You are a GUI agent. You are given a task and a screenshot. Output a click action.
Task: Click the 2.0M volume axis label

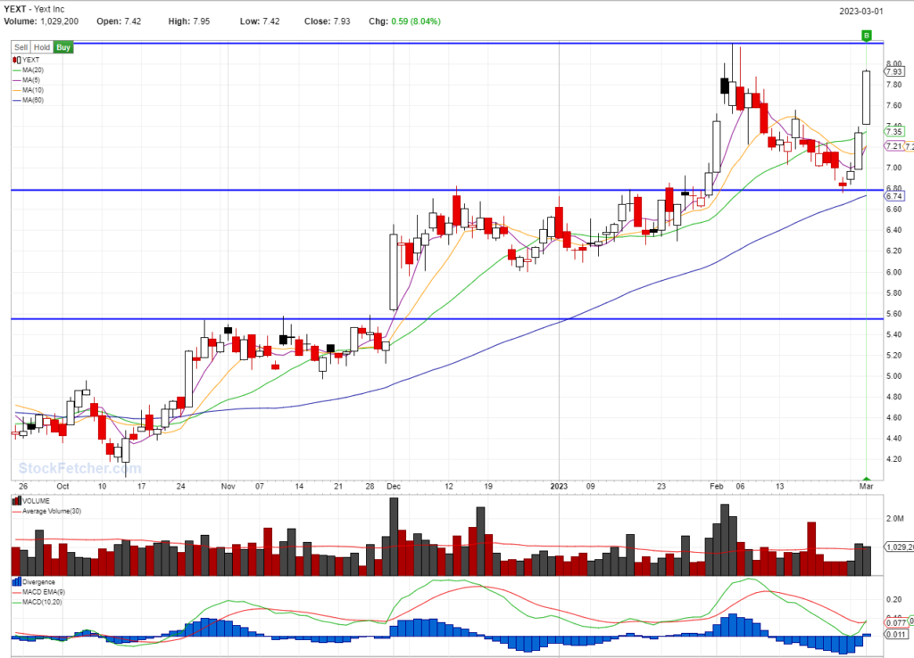[x=894, y=519]
